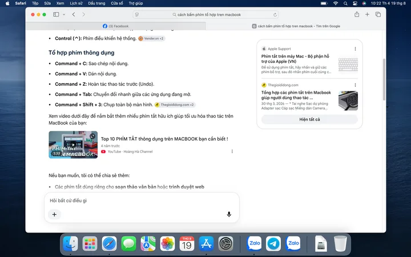This screenshot has height=257, width=411.
Task: Open the Sửa menu
Action: click(47, 3)
